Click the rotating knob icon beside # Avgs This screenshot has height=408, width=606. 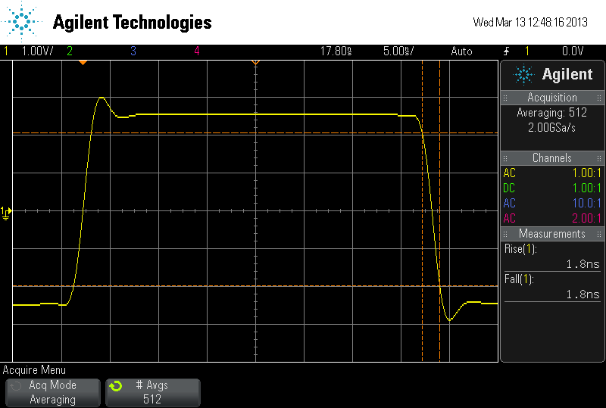point(116,386)
